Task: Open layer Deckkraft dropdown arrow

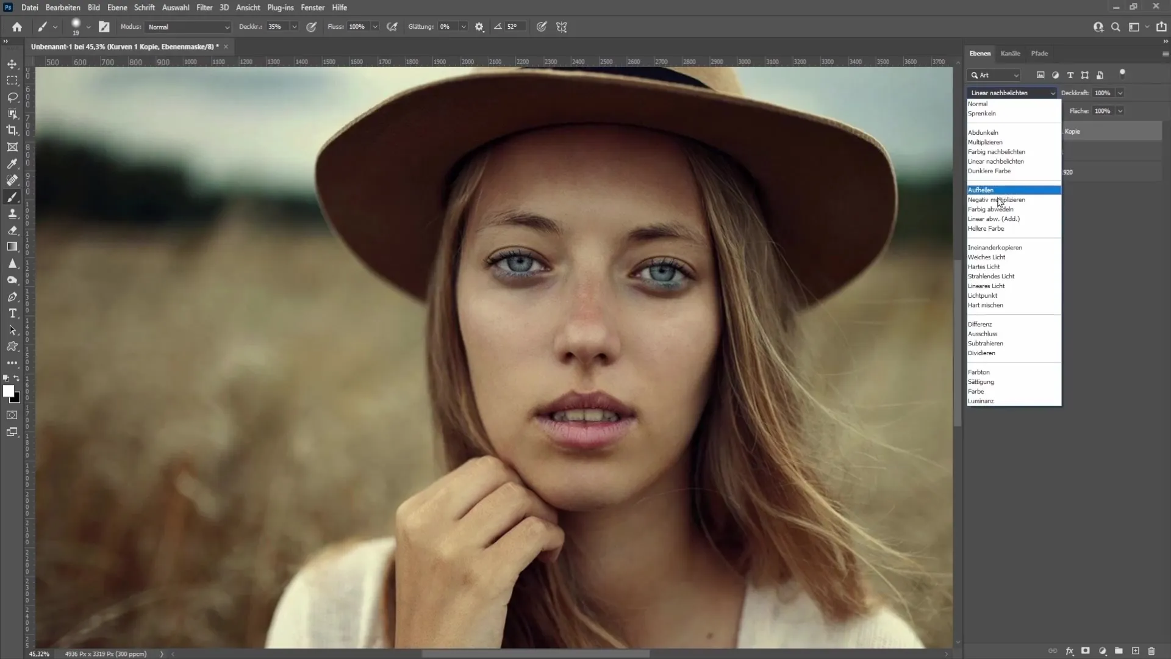Action: (x=1120, y=93)
